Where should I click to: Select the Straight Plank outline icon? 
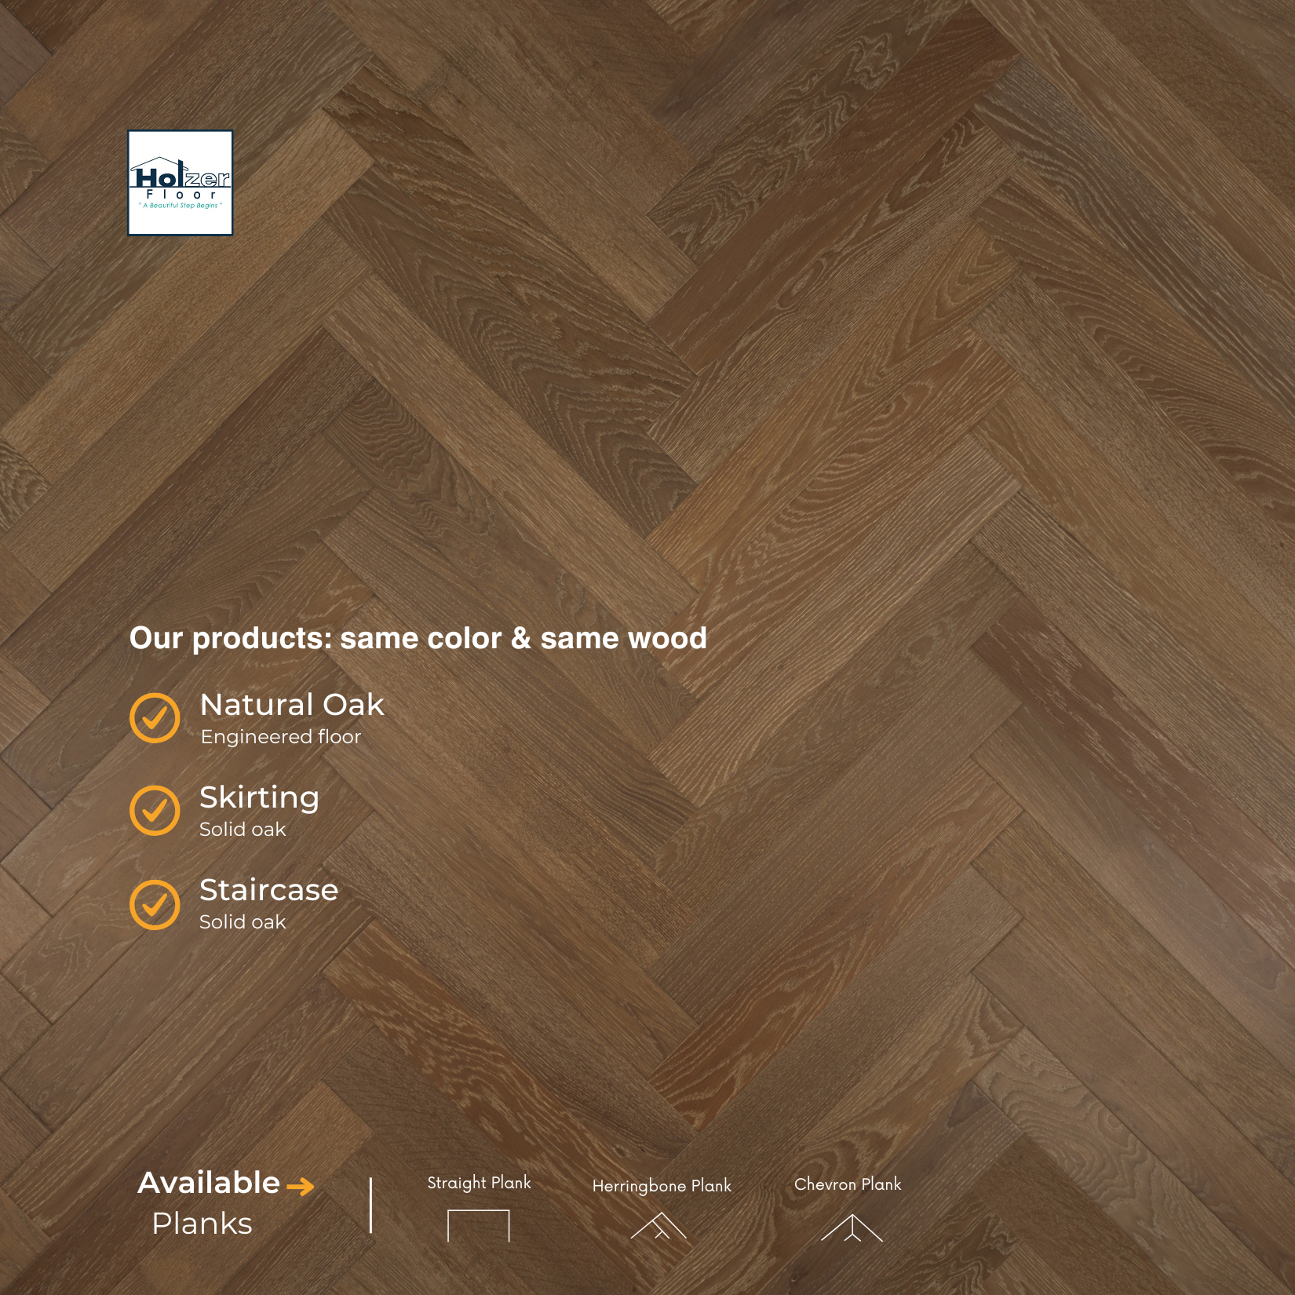pos(478,1225)
